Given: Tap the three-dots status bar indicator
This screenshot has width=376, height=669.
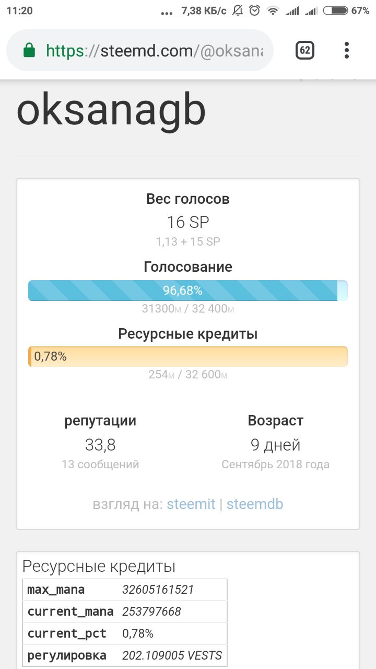Looking at the screenshot, I should pyautogui.click(x=167, y=13).
